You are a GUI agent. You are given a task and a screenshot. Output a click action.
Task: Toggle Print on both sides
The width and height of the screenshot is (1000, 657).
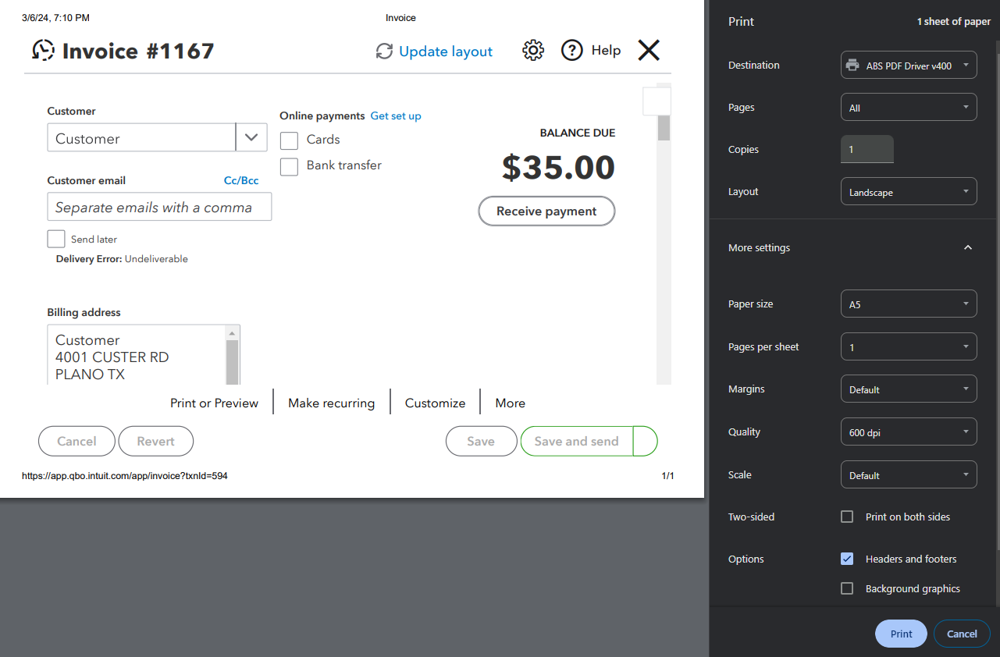(x=847, y=517)
